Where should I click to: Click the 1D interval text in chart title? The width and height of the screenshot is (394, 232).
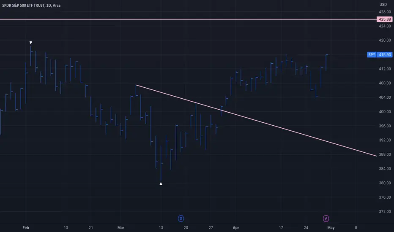click(49, 5)
